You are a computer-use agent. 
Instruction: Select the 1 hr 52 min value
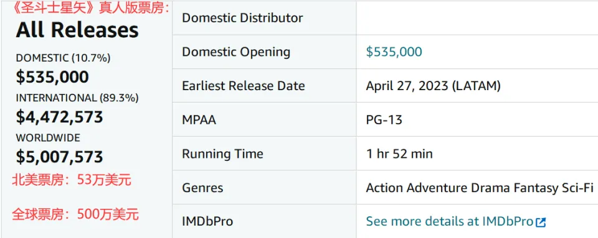399,153
